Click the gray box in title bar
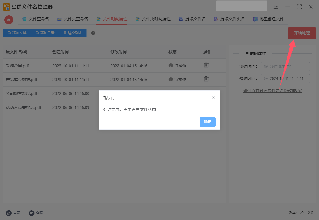The image size is (319, 220). (242, 6)
